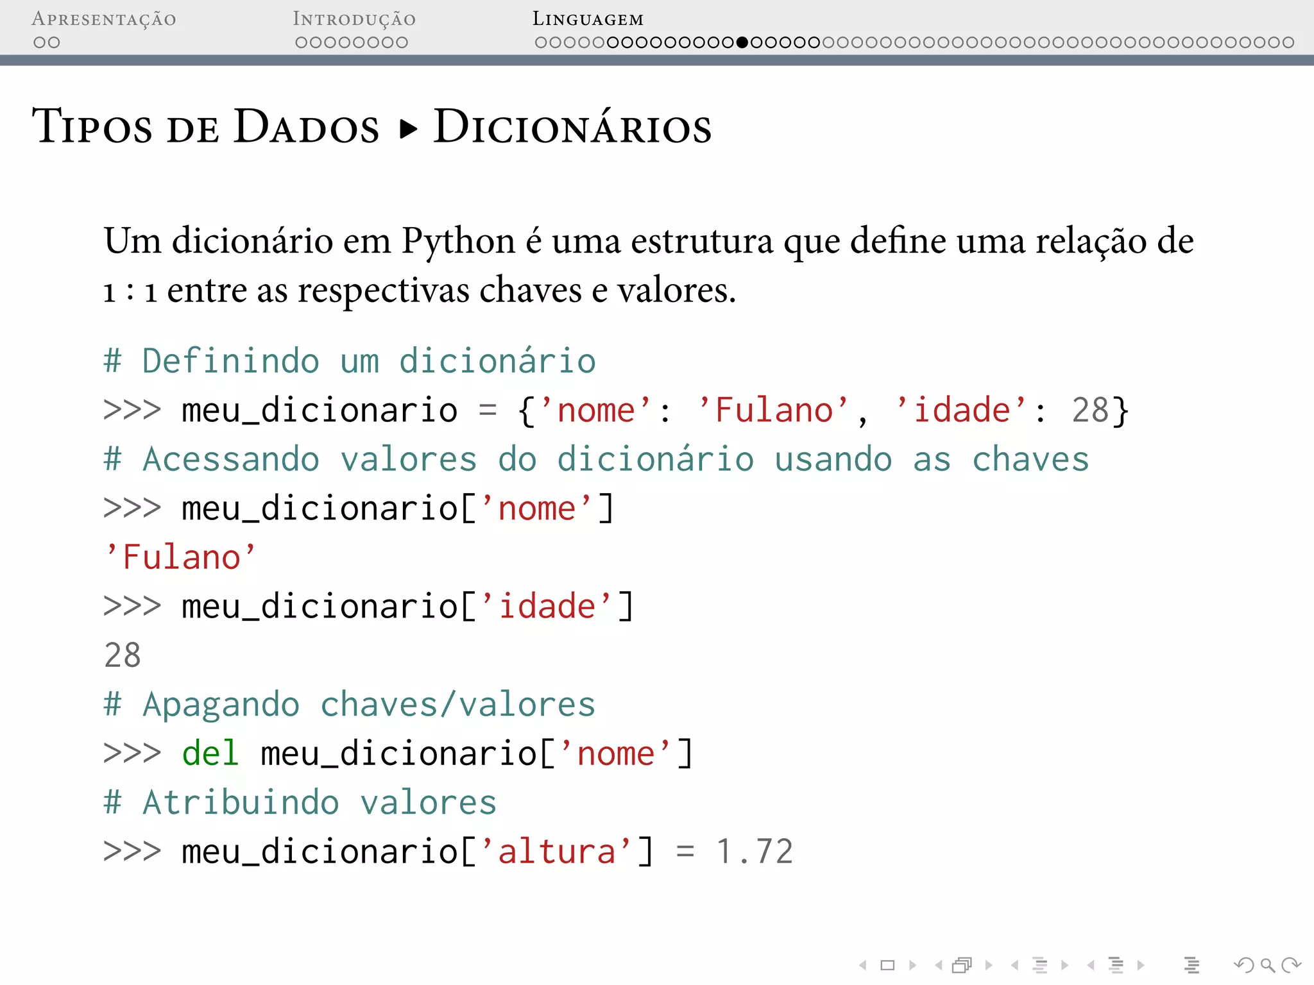Viewport: 1314px width, 985px height.
Task: Click comment '# Atribuindo valores'
Action: point(300,802)
